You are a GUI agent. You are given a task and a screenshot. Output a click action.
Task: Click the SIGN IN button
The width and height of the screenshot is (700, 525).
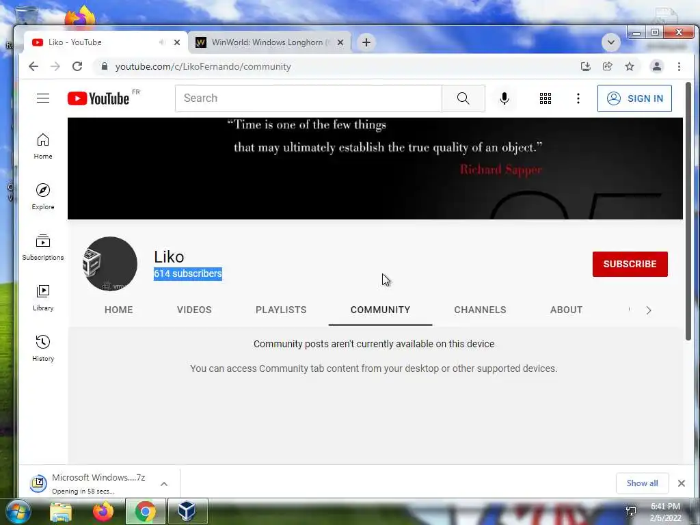634,98
